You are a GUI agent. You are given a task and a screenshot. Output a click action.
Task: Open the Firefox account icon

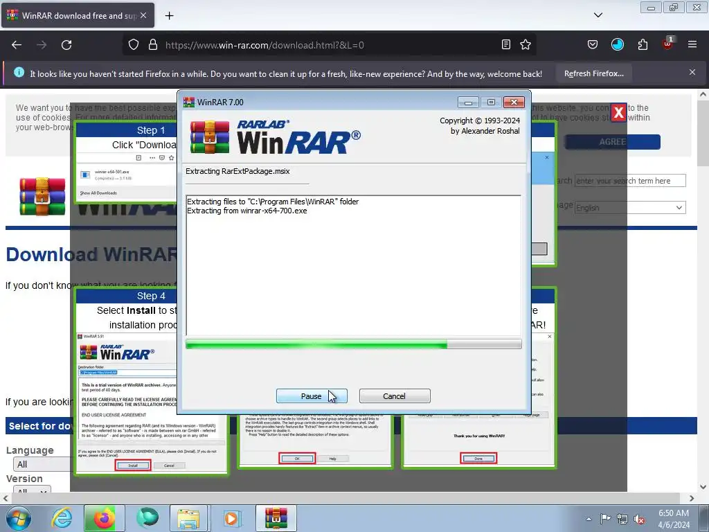[617, 44]
